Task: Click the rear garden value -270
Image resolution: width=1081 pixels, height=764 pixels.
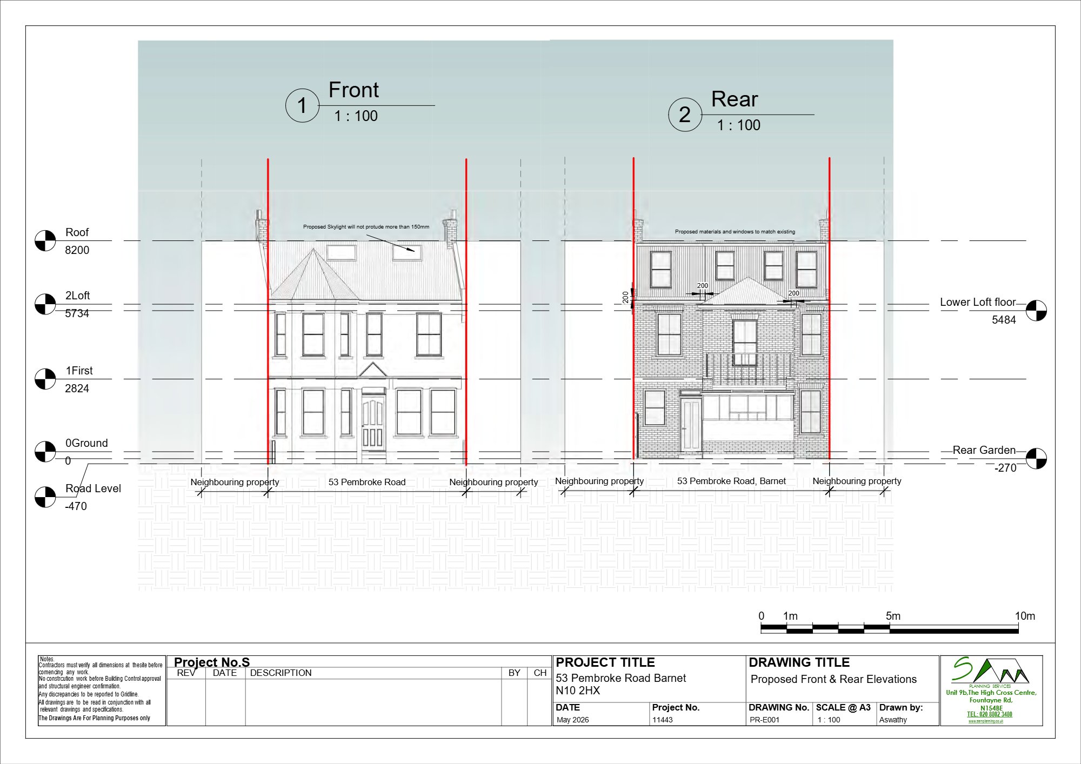Action: [1005, 468]
